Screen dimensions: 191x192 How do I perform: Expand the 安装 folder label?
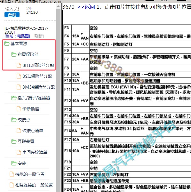22,163
